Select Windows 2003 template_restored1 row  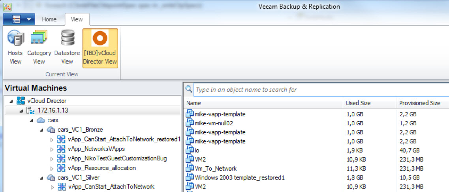317,177
